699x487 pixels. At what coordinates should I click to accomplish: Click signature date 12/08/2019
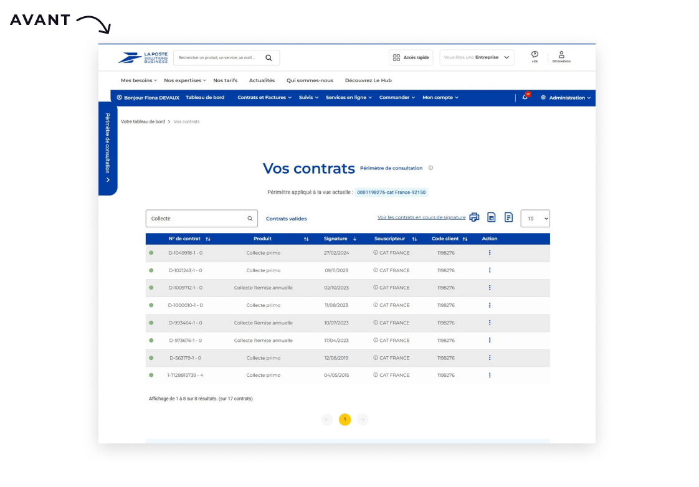click(336, 358)
